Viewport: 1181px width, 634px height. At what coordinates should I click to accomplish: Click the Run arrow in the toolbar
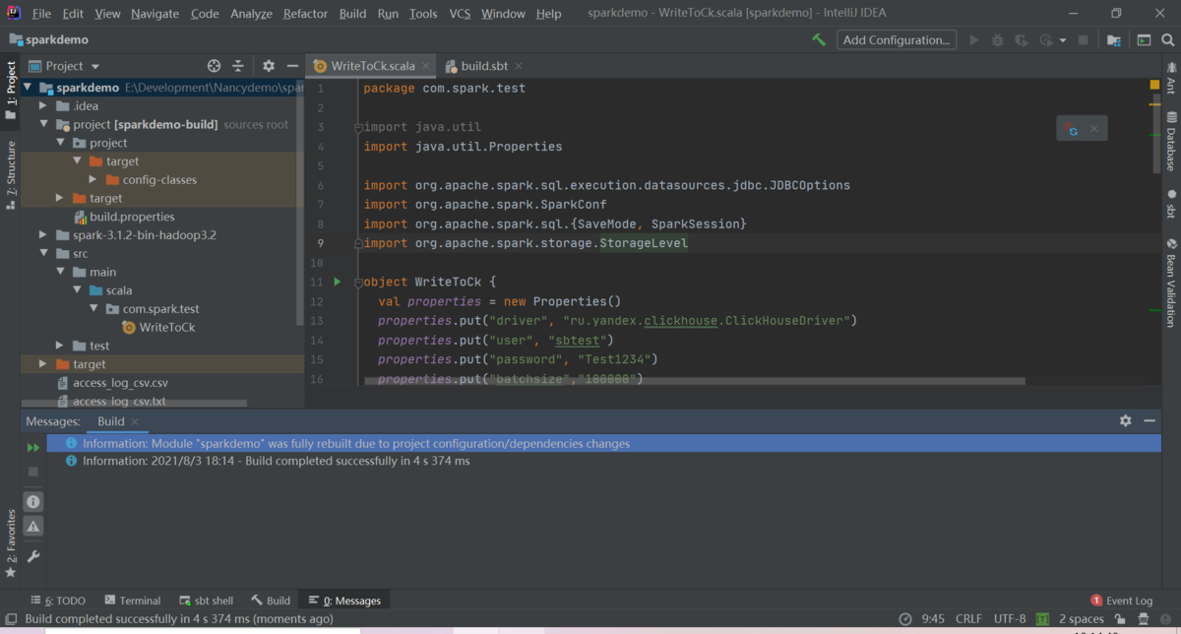tap(974, 40)
